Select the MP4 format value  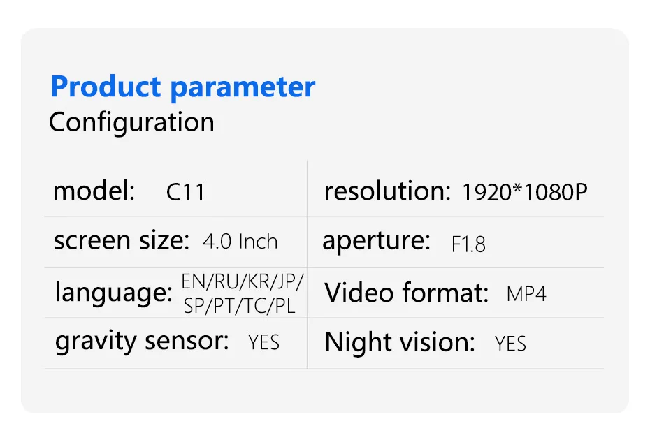526,293
